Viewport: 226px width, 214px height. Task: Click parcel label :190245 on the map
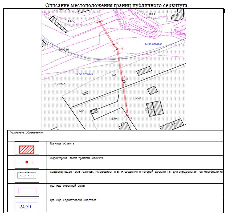[x=60, y=84]
